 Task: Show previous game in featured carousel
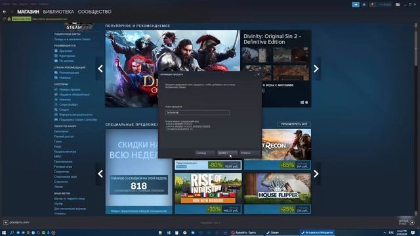coord(100,68)
